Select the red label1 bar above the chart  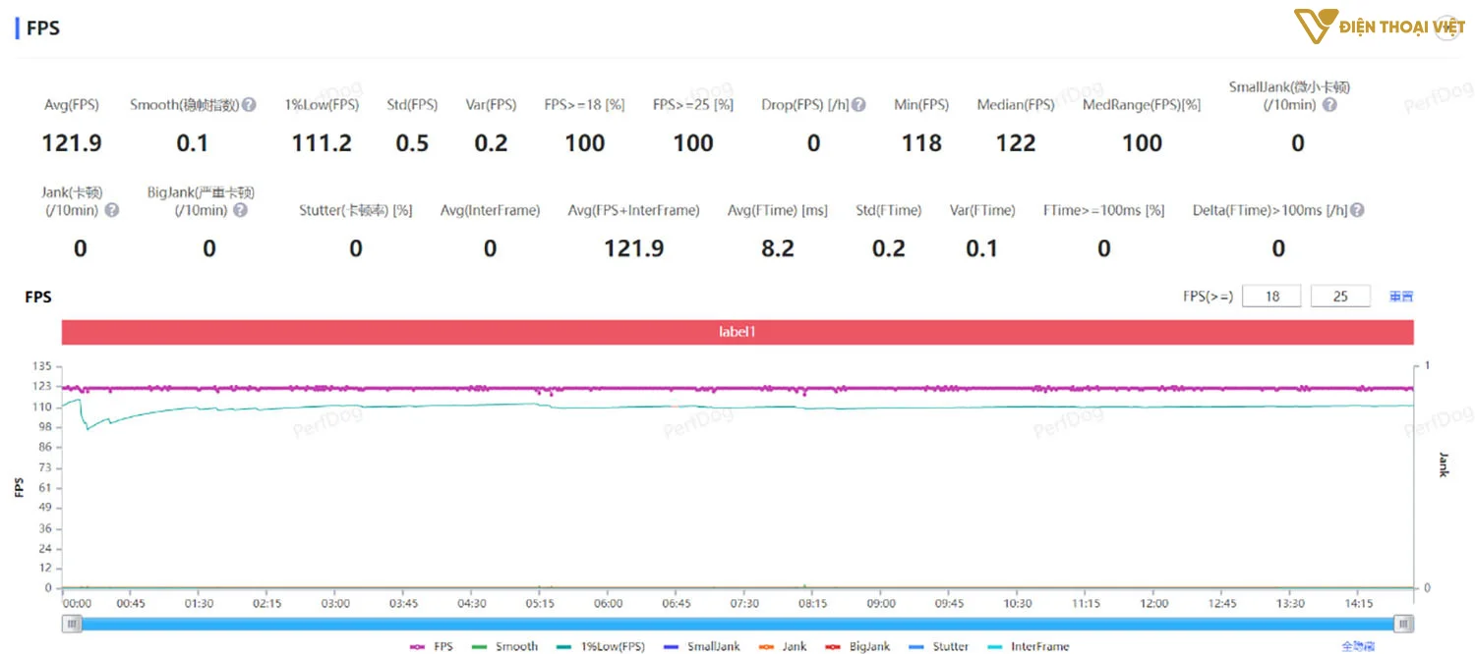737,332
